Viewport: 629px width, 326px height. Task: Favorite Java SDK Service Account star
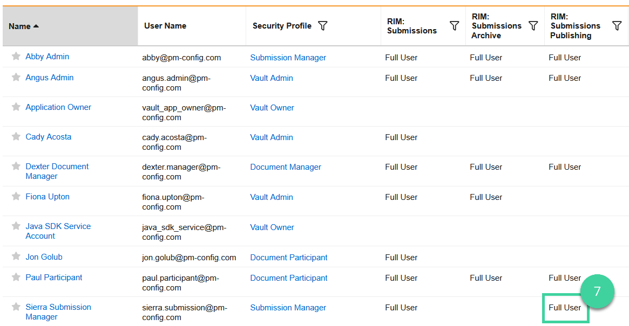[x=16, y=226]
